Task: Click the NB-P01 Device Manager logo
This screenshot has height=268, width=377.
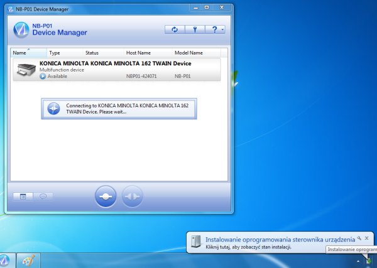Action: tap(21, 30)
